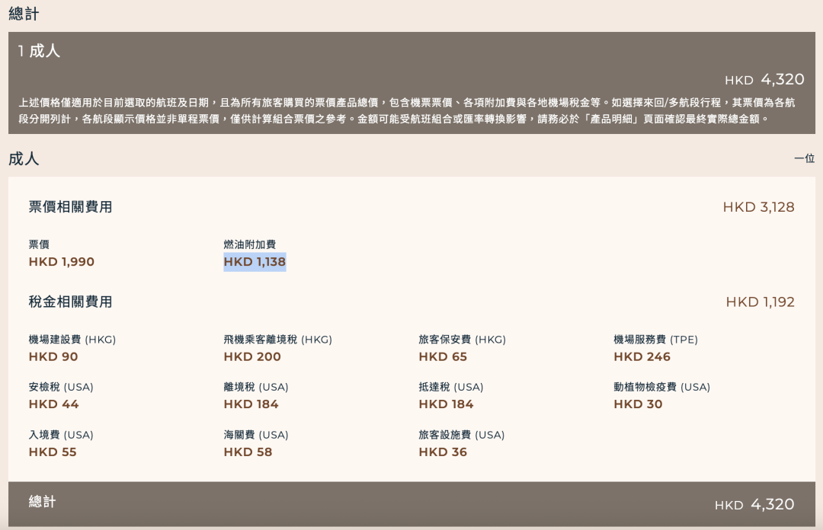Click the 票價相關費用 section title
823x530 pixels.
[70, 207]
